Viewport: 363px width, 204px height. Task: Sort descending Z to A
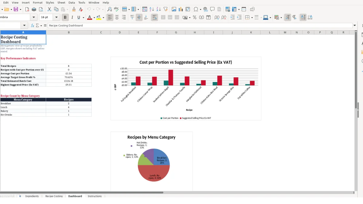[x=159, y=9]
